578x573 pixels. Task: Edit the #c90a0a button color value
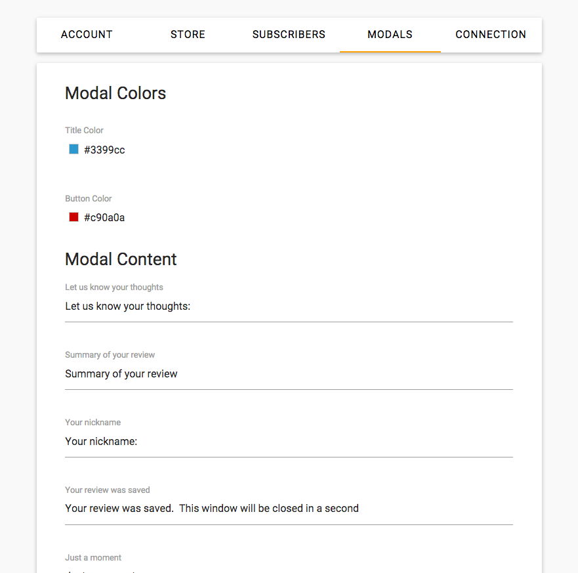pos(104,218)
